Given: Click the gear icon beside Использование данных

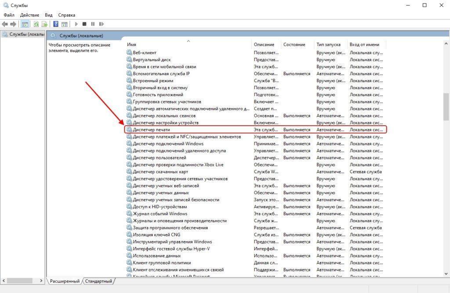Looking at the screenshot, I should [x=129, y=255].
